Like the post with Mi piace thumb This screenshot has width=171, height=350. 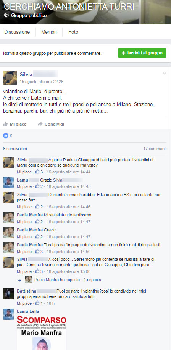point(15,124)
